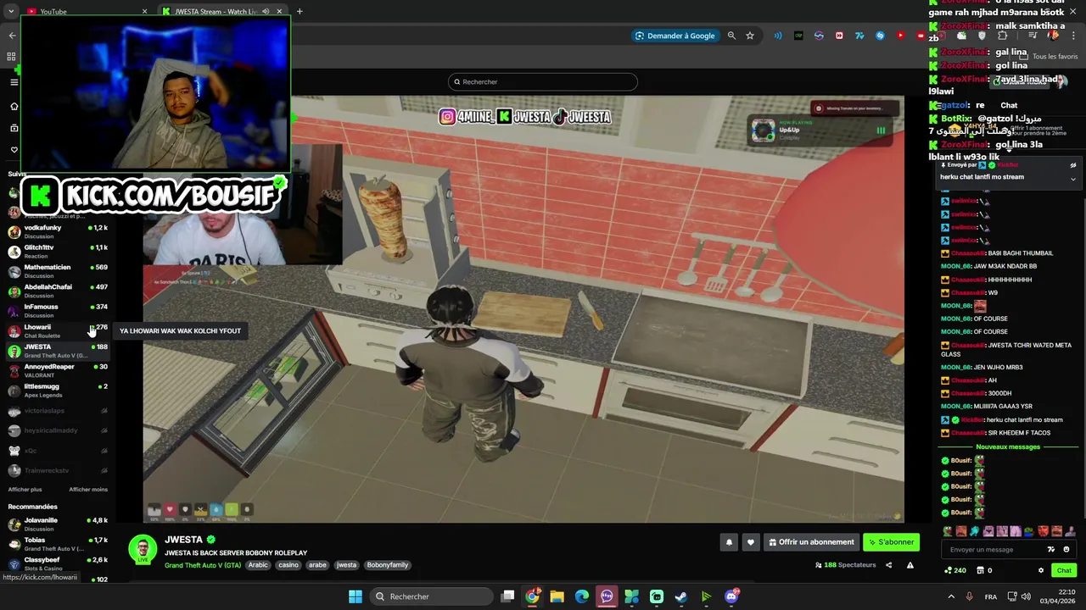Click the report warning triangle icon
This screenshot has width=1086, height=610.
coord(910,565)
